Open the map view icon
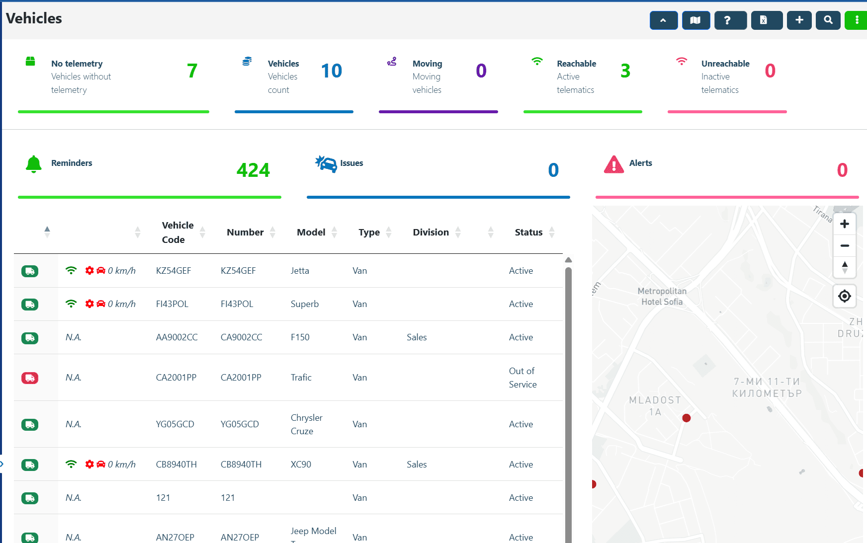 coord(696,20)
